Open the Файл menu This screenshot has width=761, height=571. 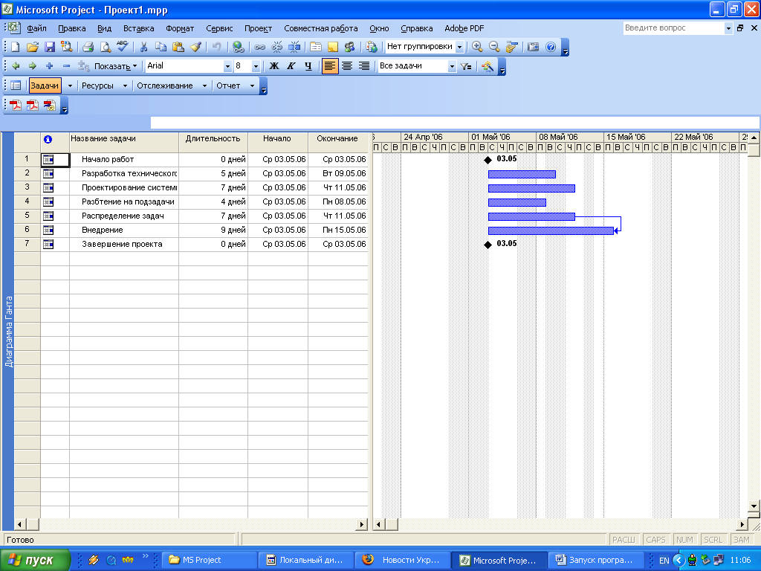click(37, 29)
